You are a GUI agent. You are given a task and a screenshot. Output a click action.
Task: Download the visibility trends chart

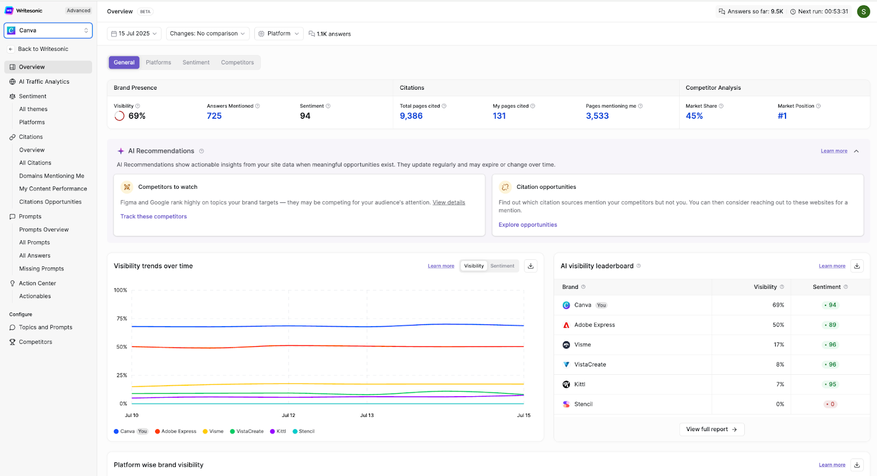coord(531,266)
